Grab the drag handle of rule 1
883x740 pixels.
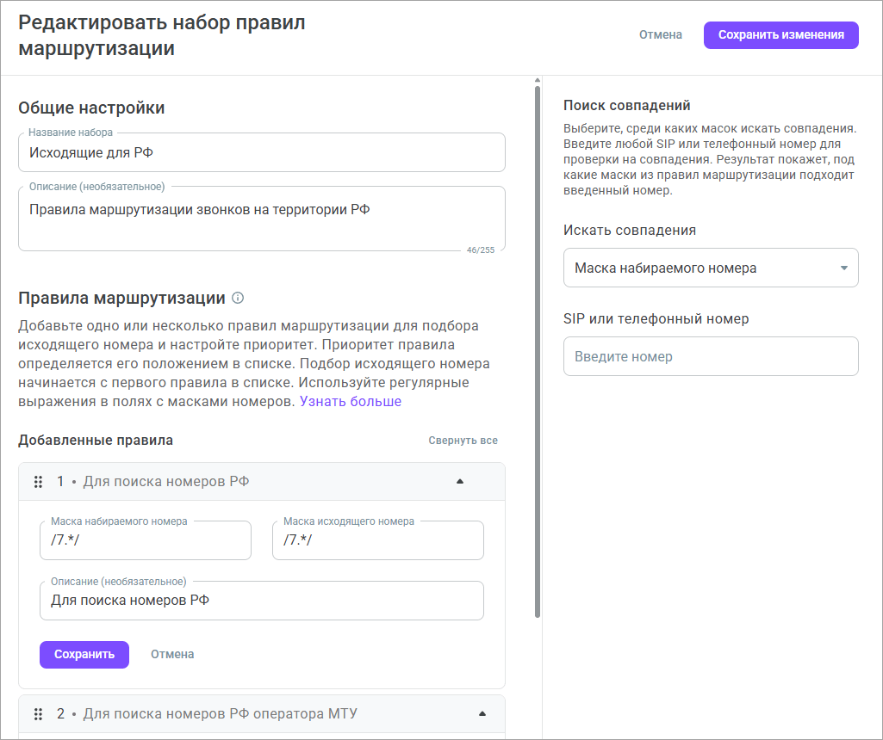coord(38,483)
